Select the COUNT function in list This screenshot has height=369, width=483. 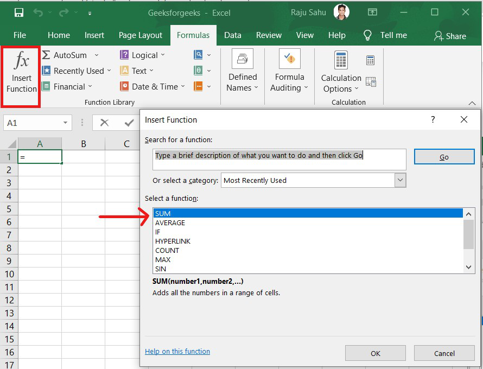point(308,250)
